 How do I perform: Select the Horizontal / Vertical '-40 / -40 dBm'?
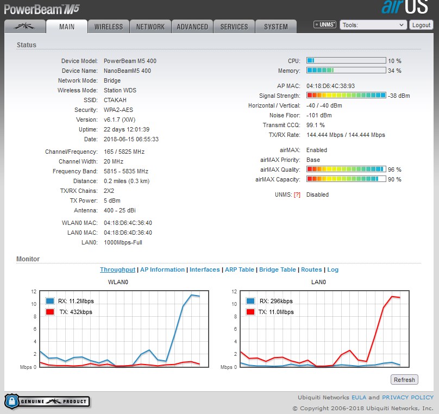[324, 105]
